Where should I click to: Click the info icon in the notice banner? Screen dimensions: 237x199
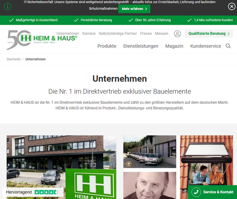point(7,7)
